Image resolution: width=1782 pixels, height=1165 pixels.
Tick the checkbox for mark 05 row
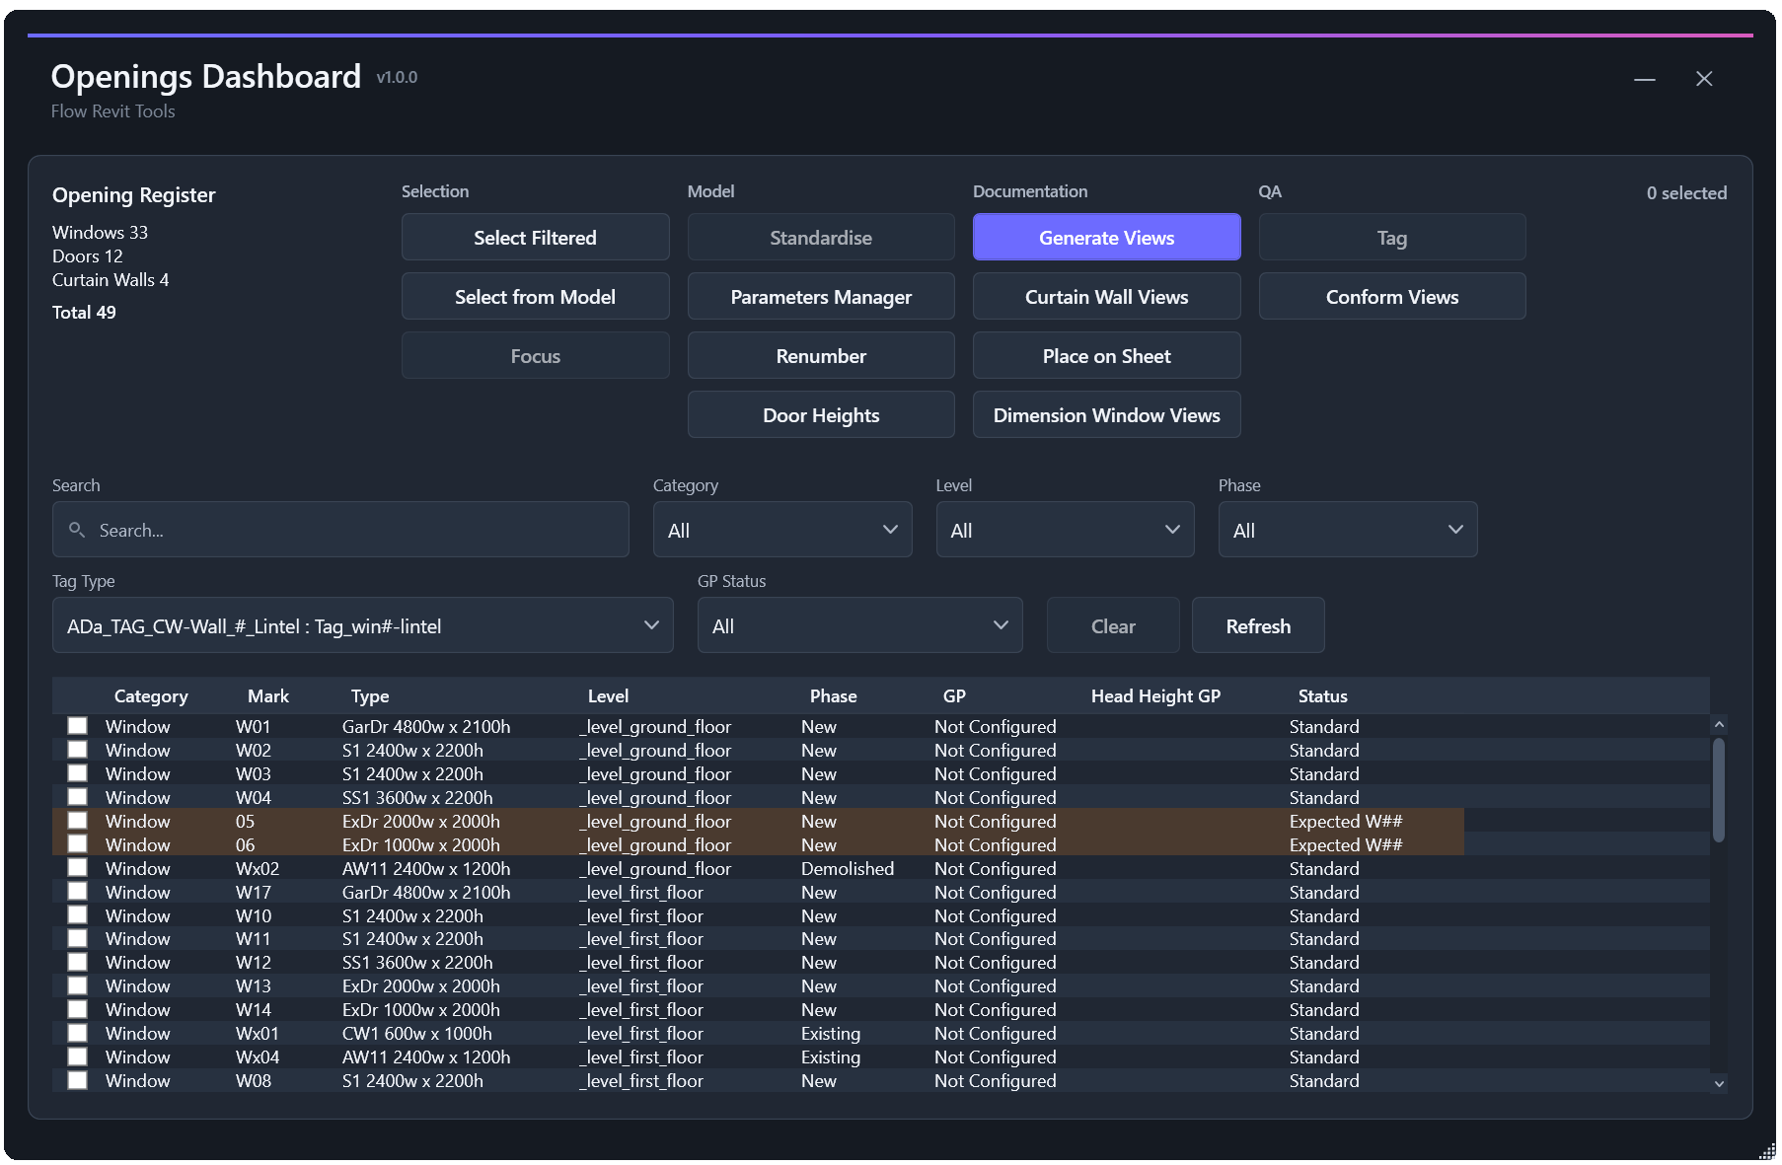(x=77, y=821)
